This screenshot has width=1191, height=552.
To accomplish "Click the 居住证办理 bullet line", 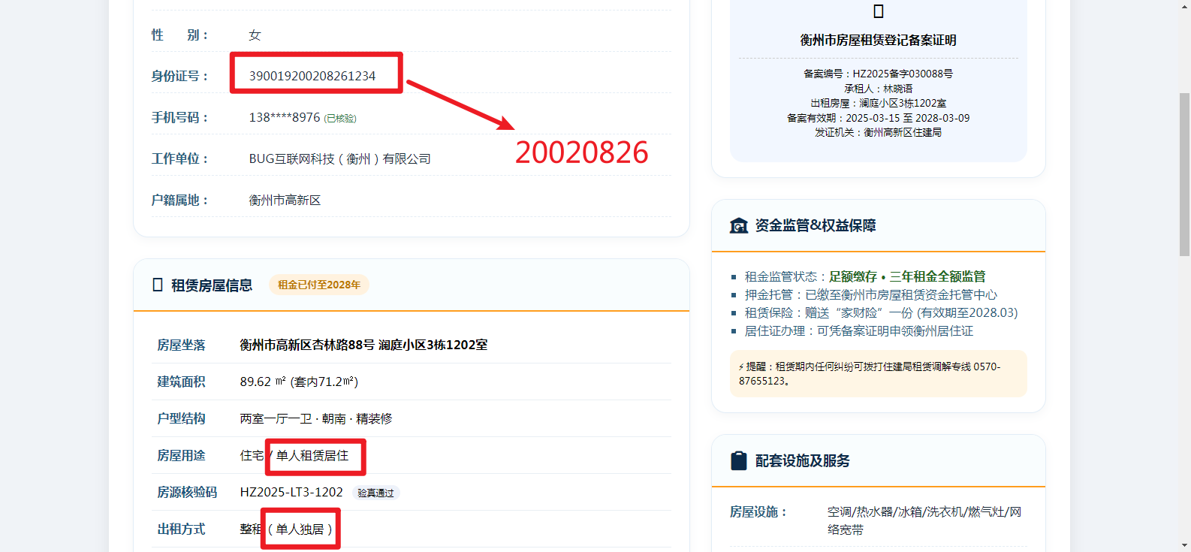I will (859, 330).
